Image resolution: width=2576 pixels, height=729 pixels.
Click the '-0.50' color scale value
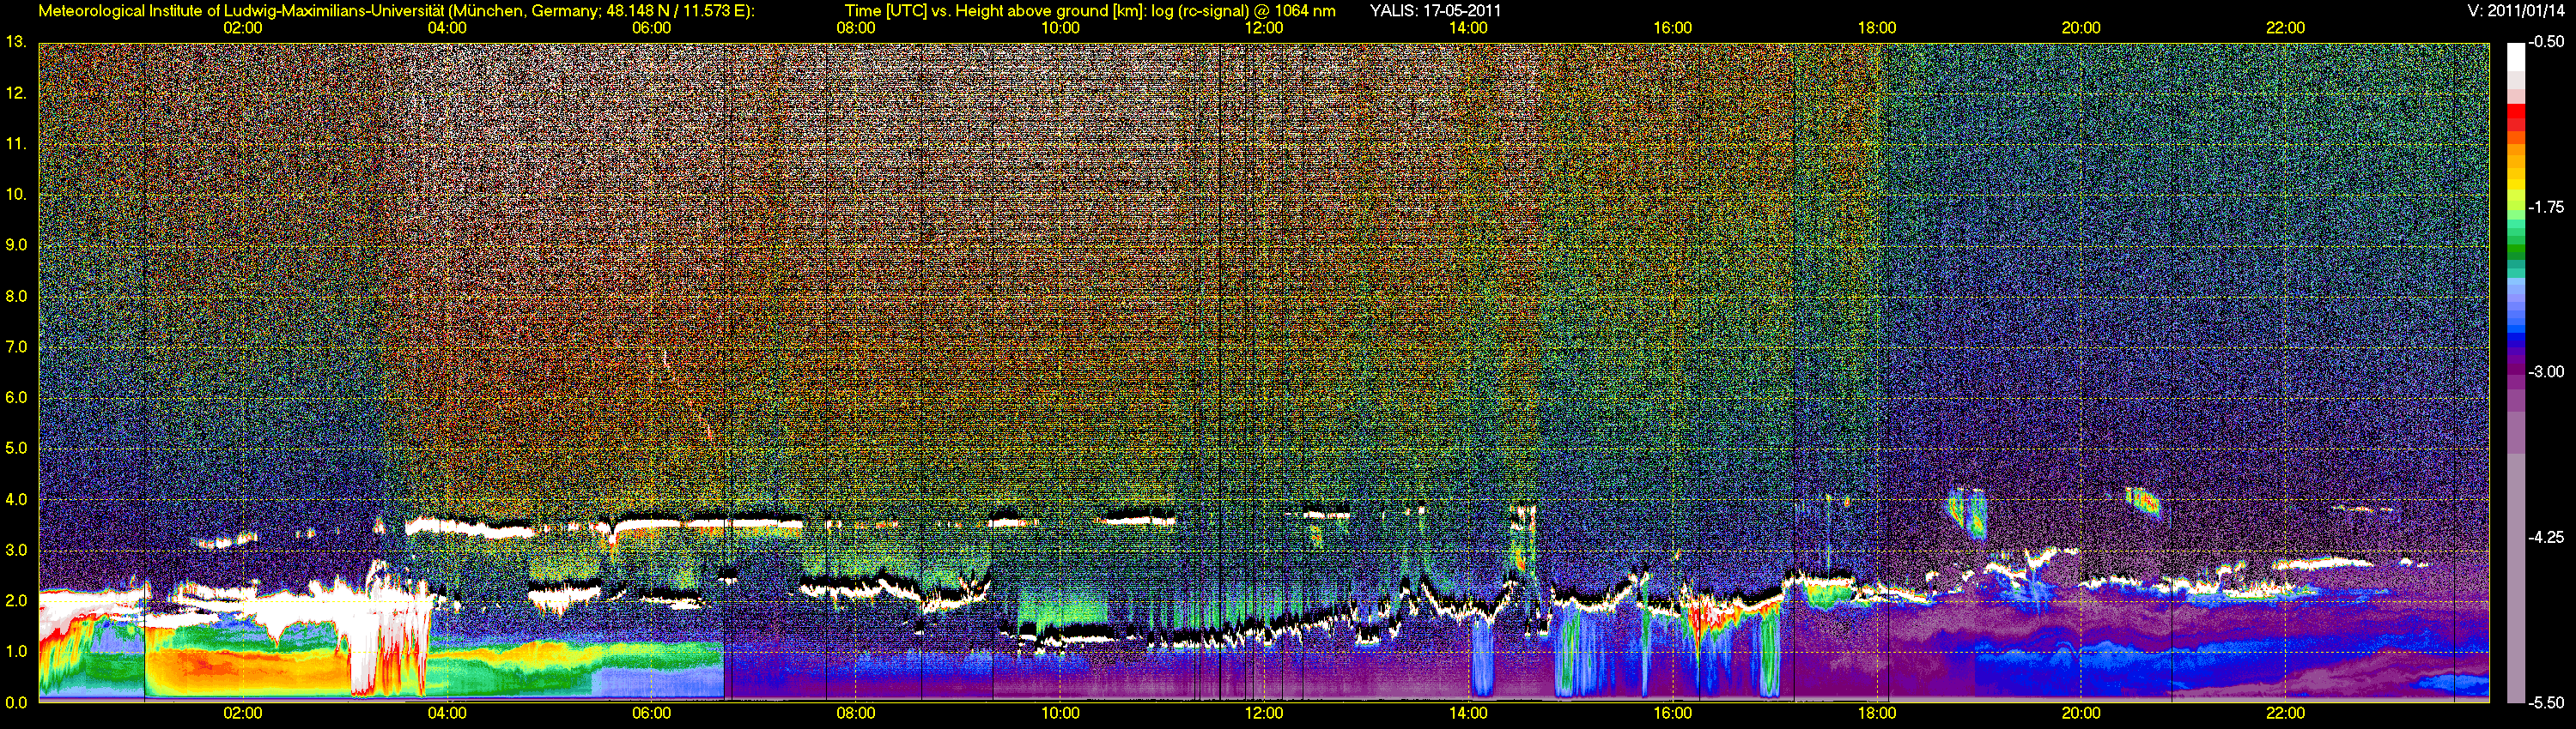pyautogui.click(x=2546, y=42)
